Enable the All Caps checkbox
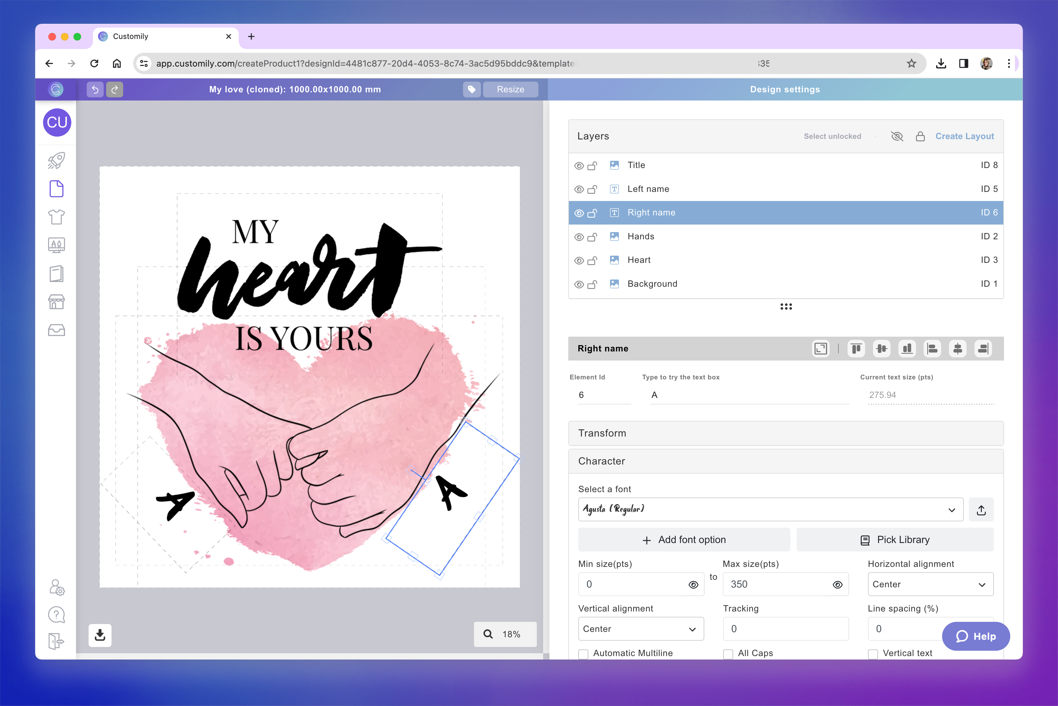The image size is (1058, 706). coord(728,653)
